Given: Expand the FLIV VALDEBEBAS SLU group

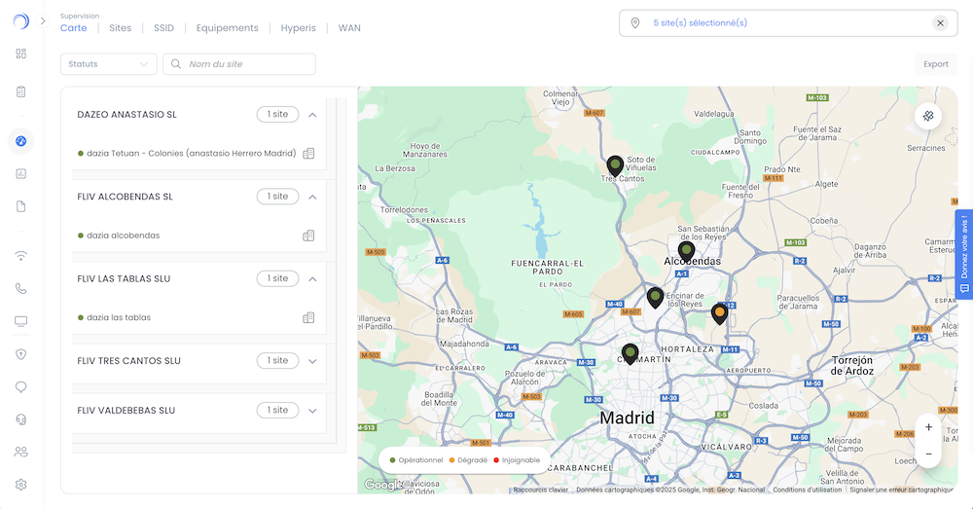Looking at the screenshot, I should point(312,411).
